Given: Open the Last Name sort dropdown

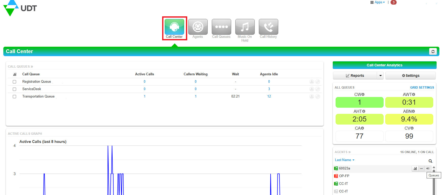Looking at the screenshot, I should click(x=345, y=160).
